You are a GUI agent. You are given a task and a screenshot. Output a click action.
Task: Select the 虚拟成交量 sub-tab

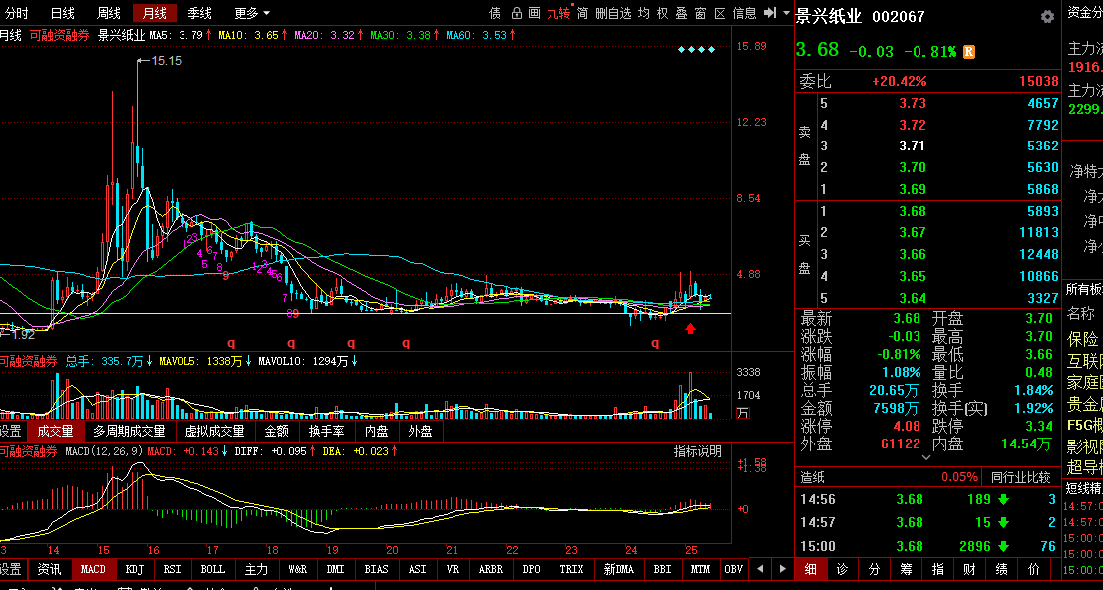pos(214,431)
